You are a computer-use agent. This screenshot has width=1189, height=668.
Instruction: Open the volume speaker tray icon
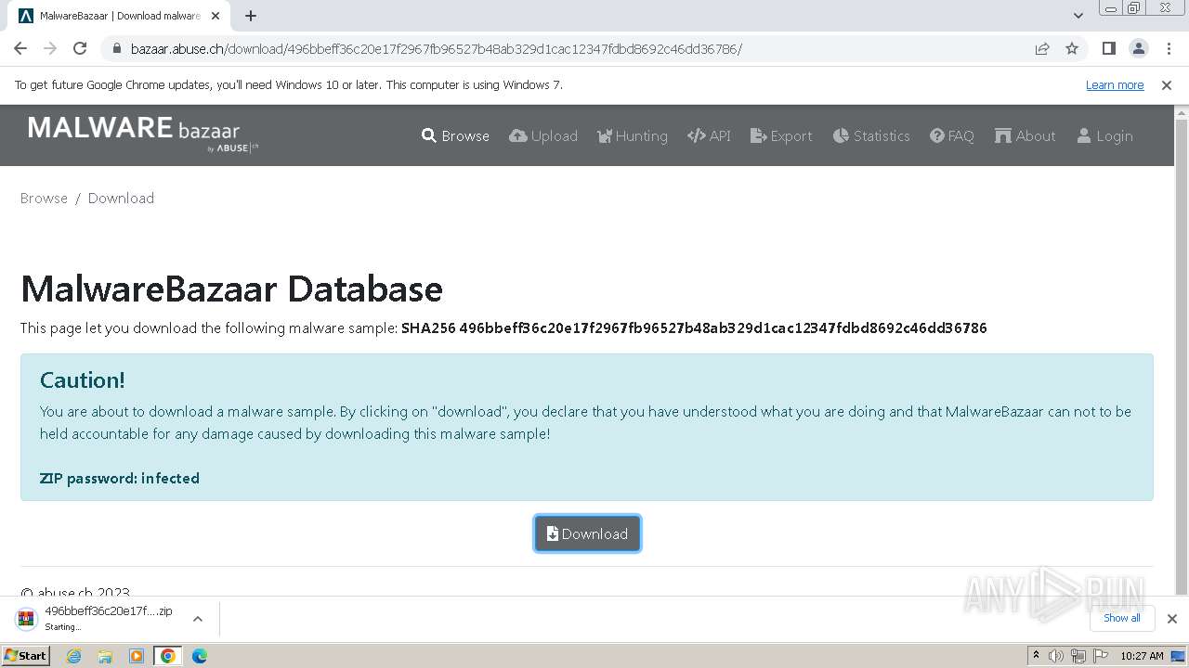(x=1056, y=656)
